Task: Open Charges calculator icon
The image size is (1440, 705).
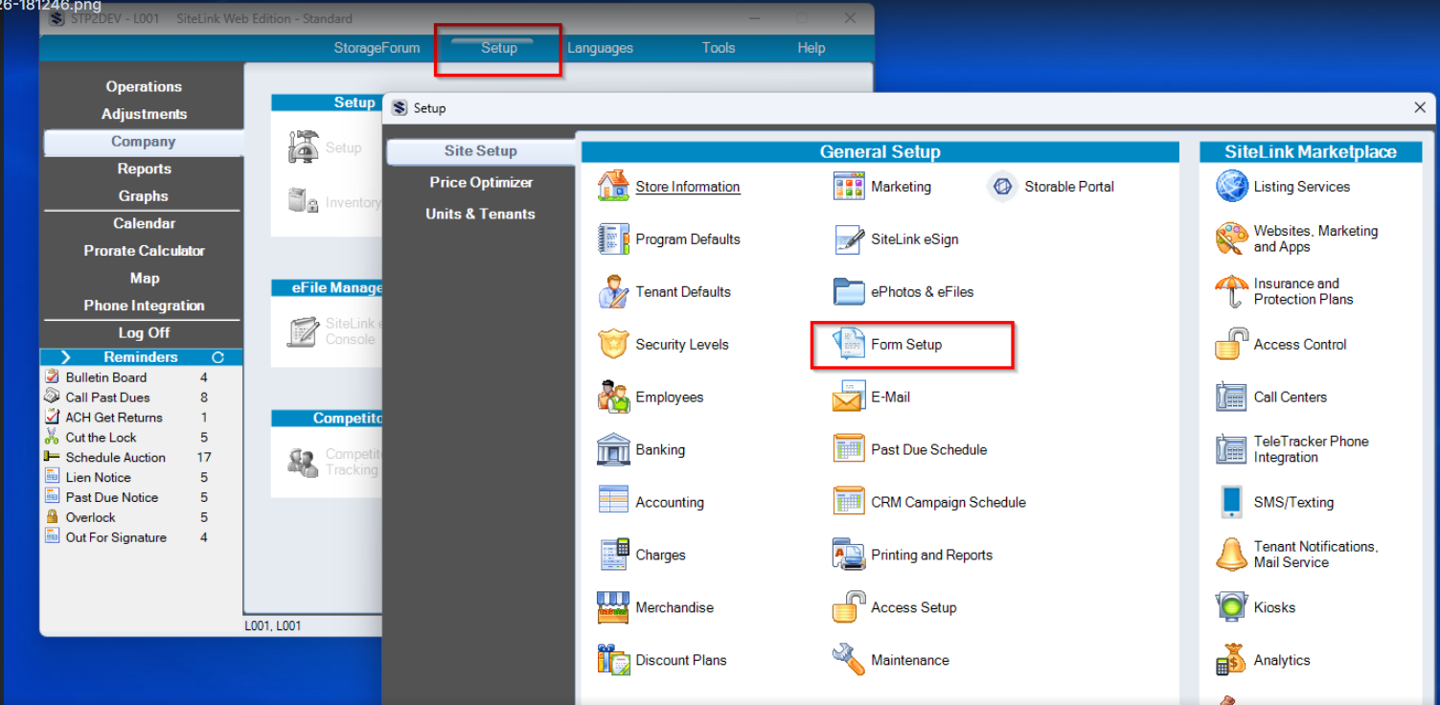Action: (x=613, y=555)
